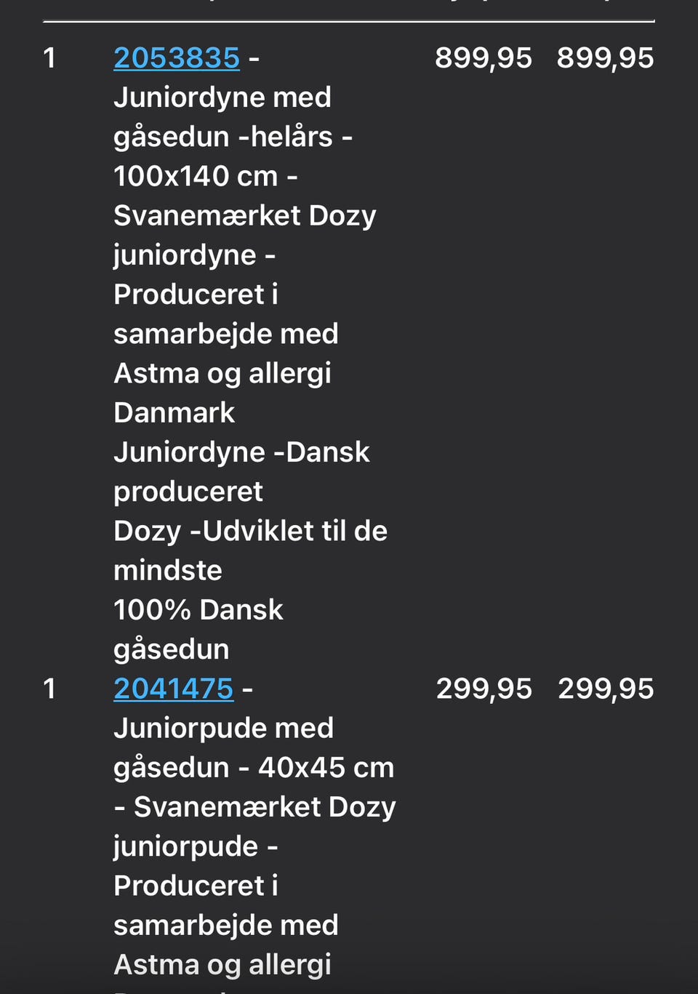Click the 'Juniordyne med' description line
The height and width of the screenshot is (994, 698).
(x=222, y=97)
